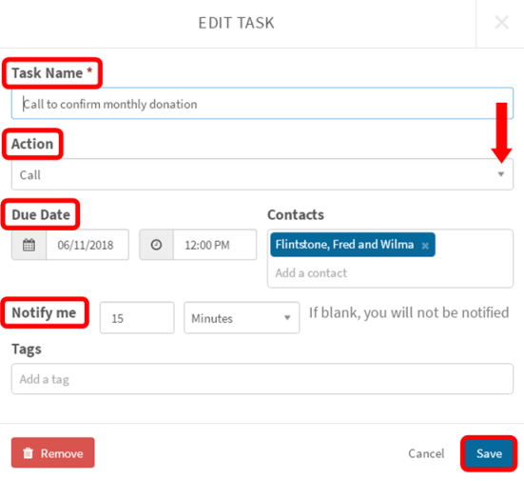
Task: Edit the due date 06/11/2018 field
Action: (87, 245)
